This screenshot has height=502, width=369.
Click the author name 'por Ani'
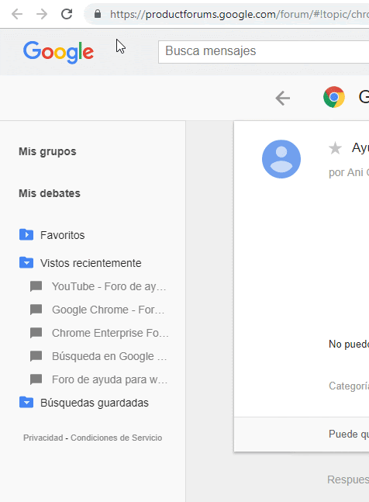click(x=349, y=172)
